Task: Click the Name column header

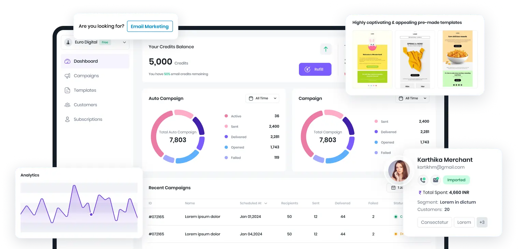Action: 190,203
